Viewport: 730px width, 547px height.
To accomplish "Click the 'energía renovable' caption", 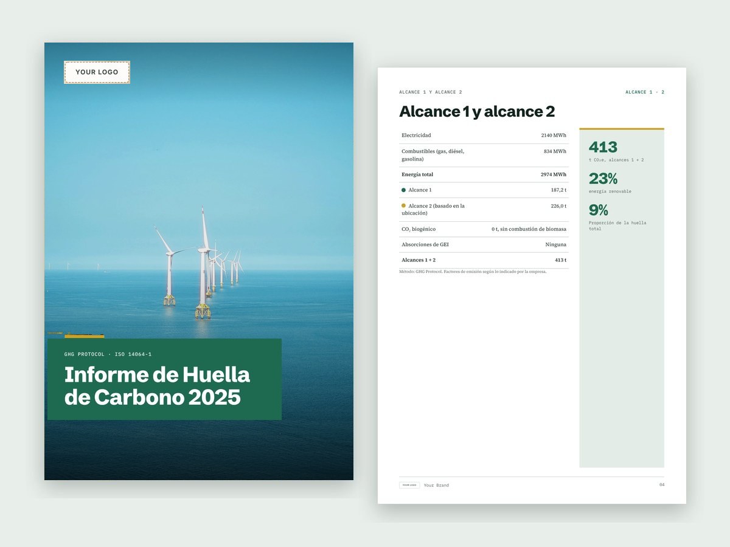I will click(610, 191).
